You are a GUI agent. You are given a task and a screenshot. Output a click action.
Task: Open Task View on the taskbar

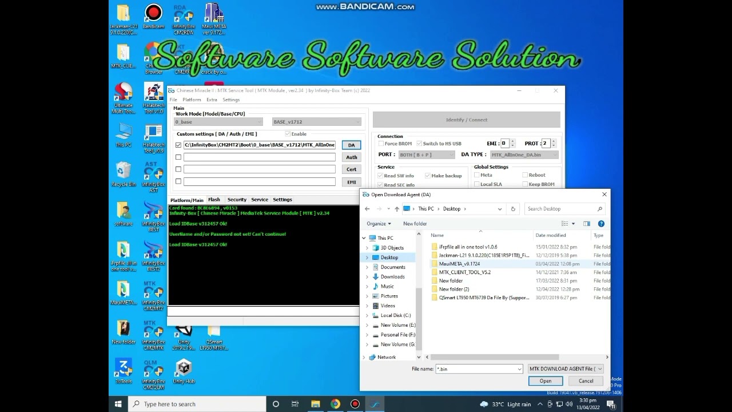(x=295, y=404)
